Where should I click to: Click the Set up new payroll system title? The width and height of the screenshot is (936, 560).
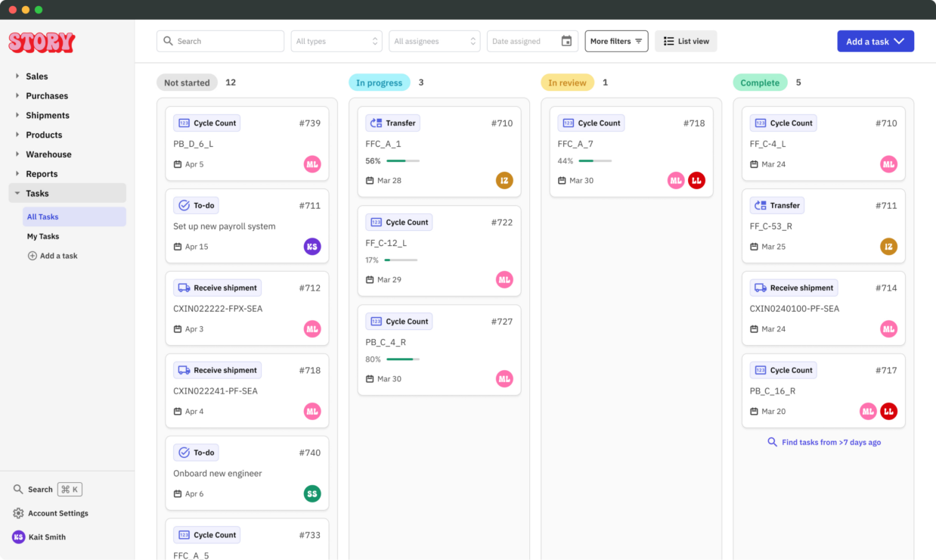coord(225,226)
